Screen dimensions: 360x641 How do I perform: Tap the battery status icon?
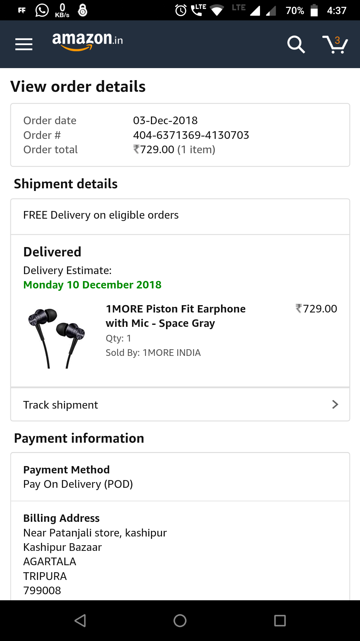point(314,10)
